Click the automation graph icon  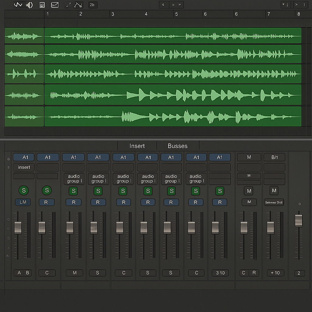click(x=55, y=5)
